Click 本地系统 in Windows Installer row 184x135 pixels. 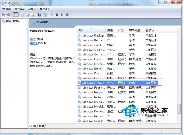[x=151, y=97]
